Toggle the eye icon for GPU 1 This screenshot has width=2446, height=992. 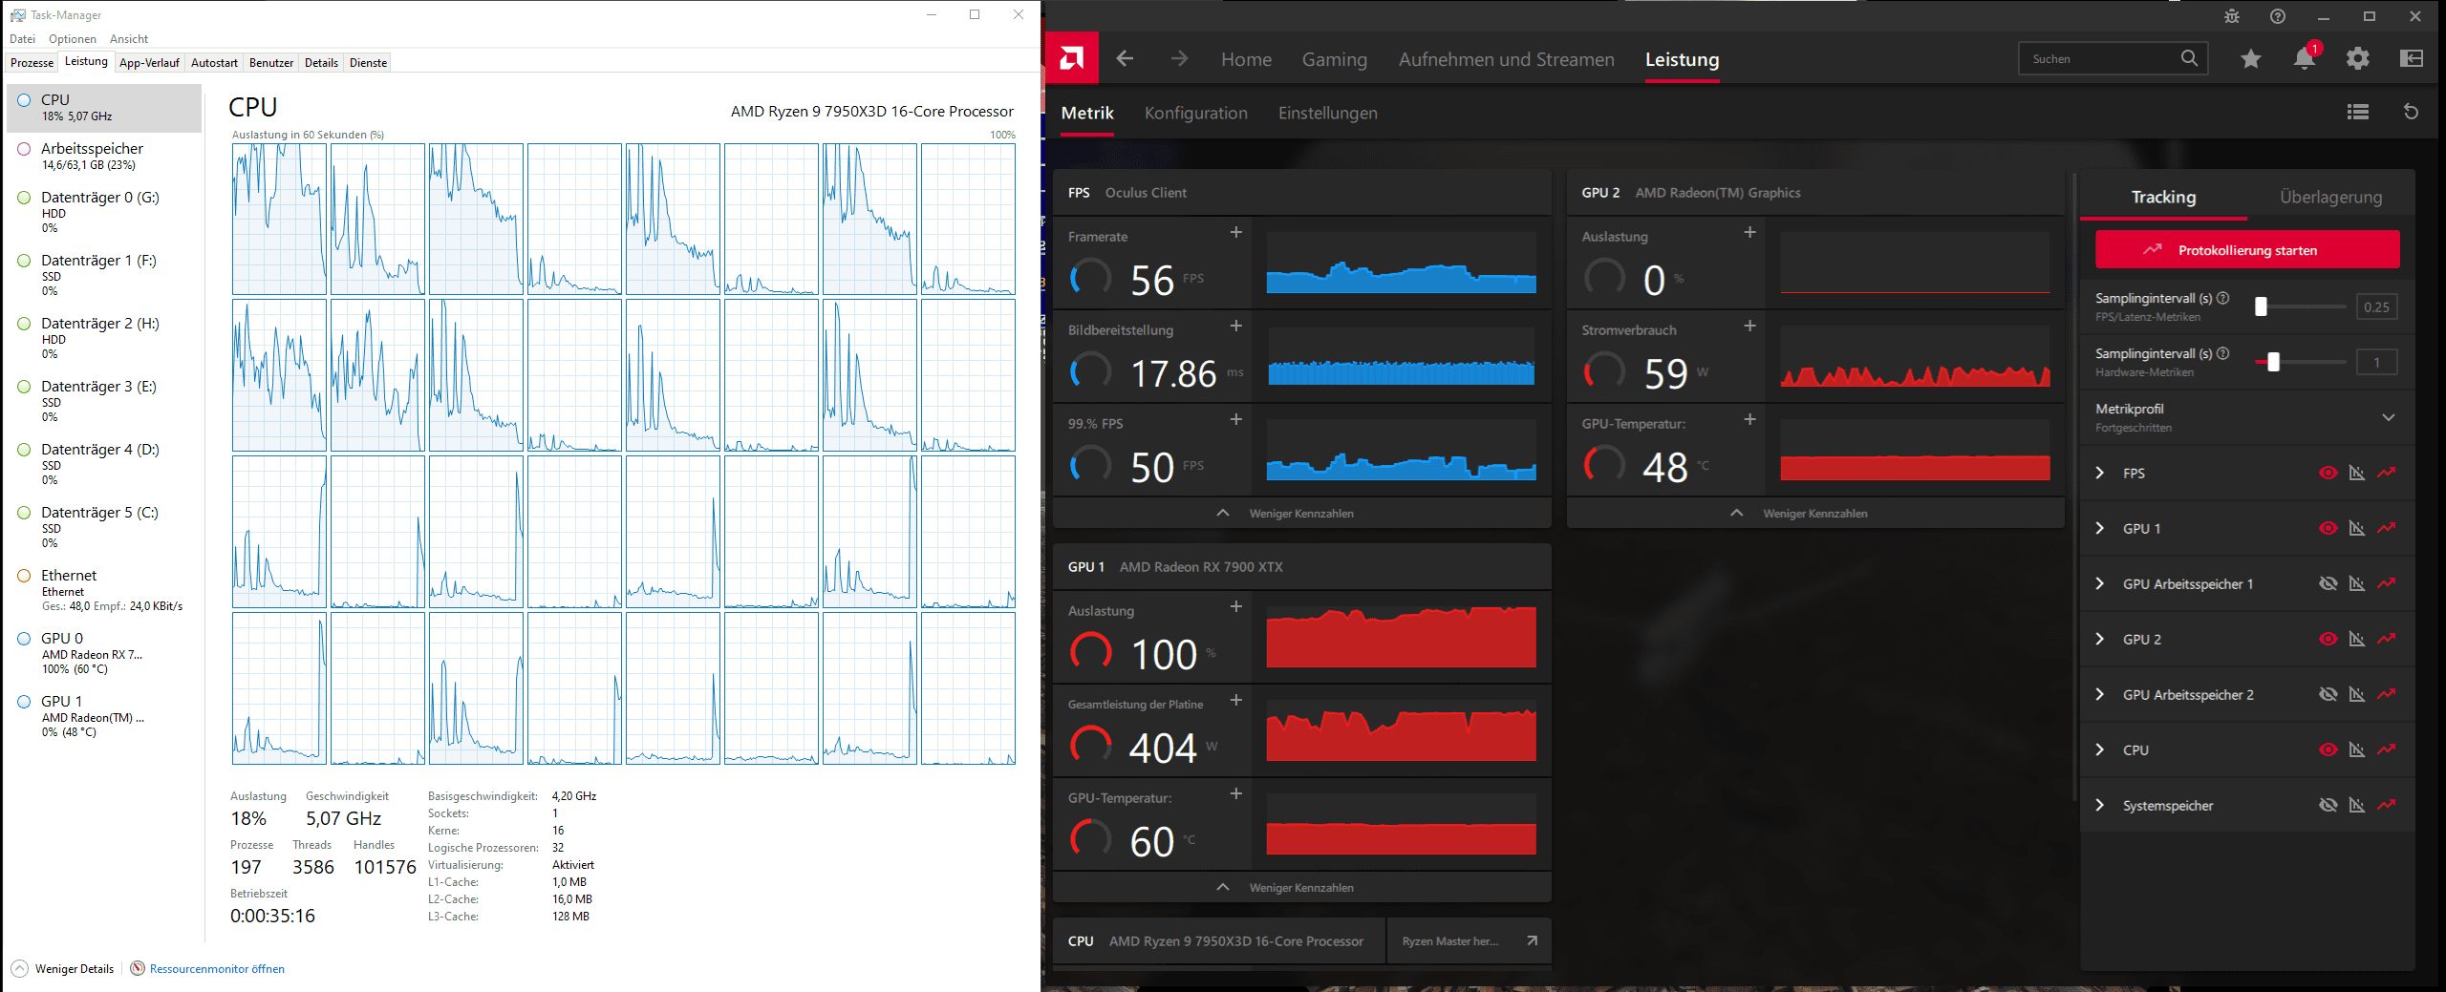(x=2328, y=528)
